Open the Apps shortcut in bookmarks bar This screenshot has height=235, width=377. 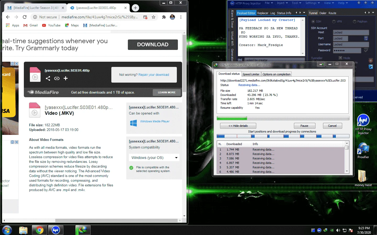point(12,25)
